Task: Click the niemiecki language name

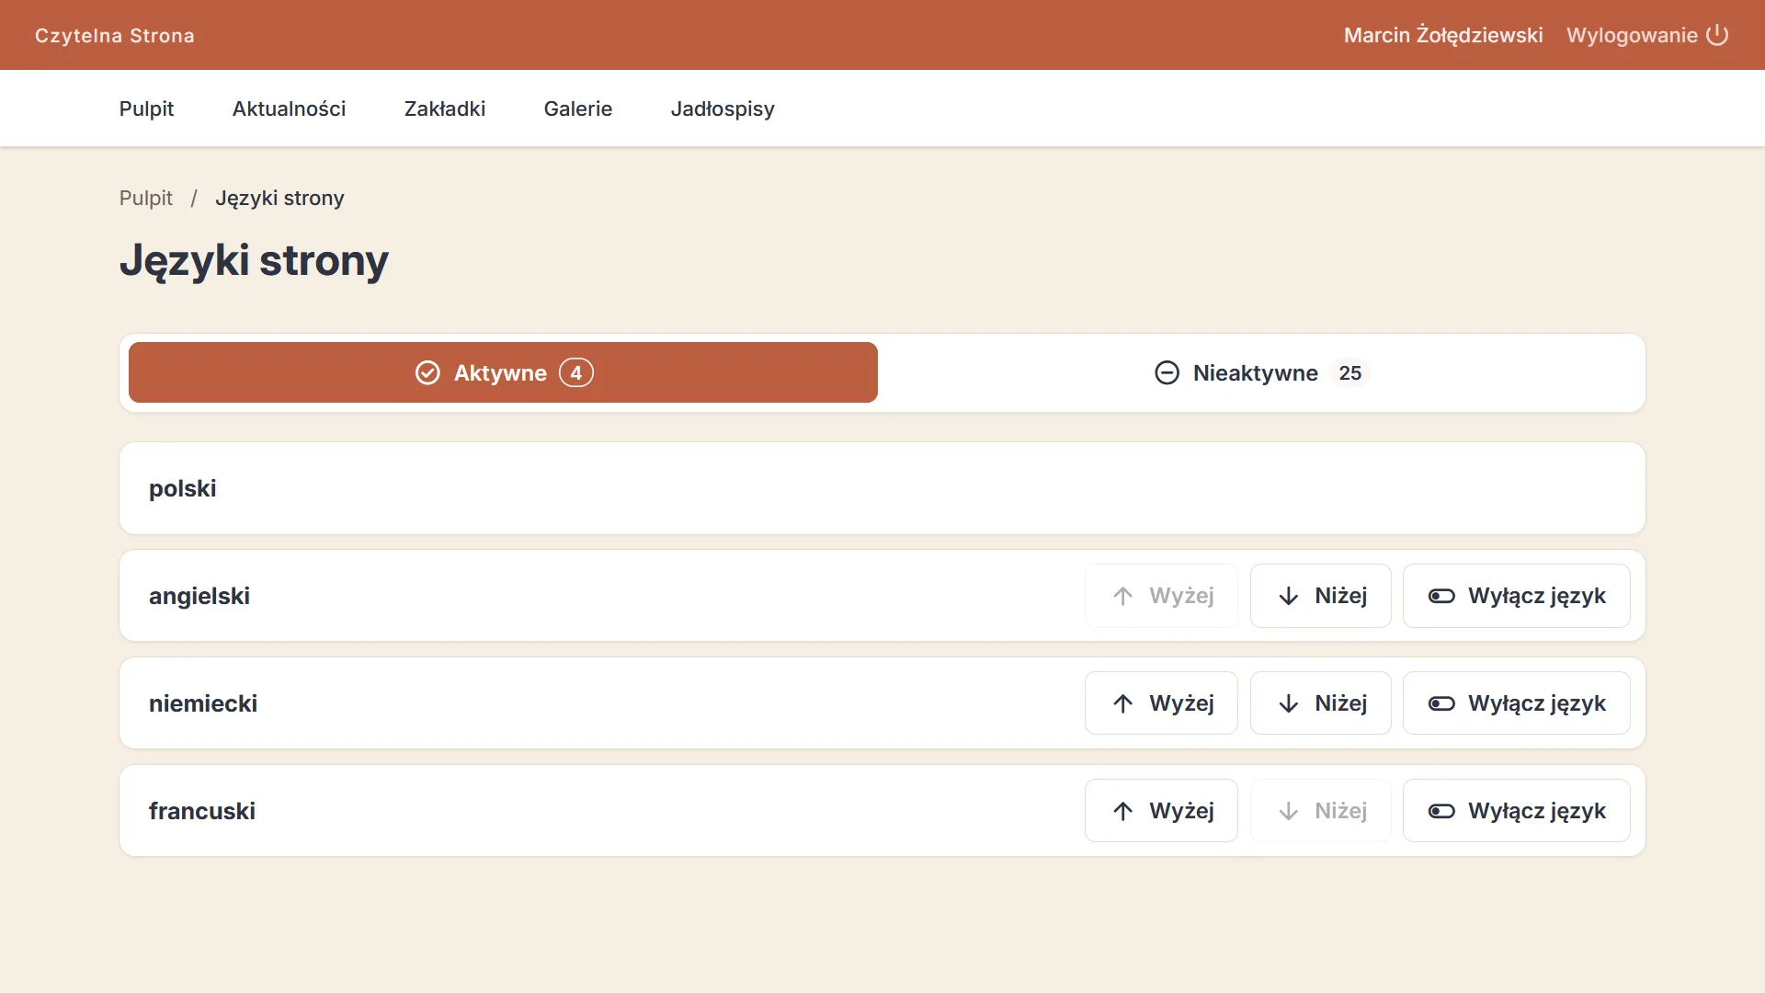Action: (203, 703)
